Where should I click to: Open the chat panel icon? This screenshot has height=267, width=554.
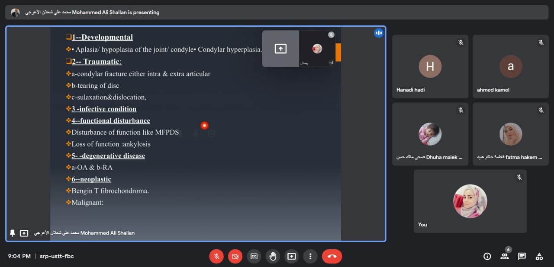click(x=522, y=256)
